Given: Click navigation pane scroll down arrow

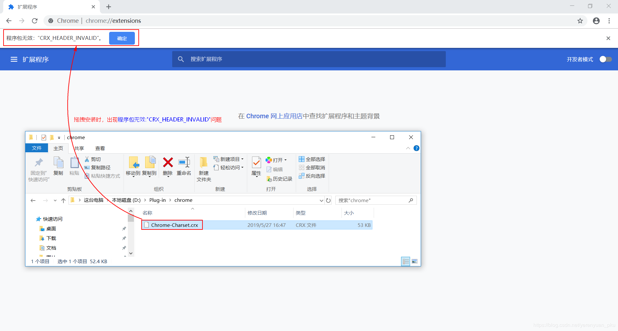Looking at the screenshot, I should click(131, 253).
